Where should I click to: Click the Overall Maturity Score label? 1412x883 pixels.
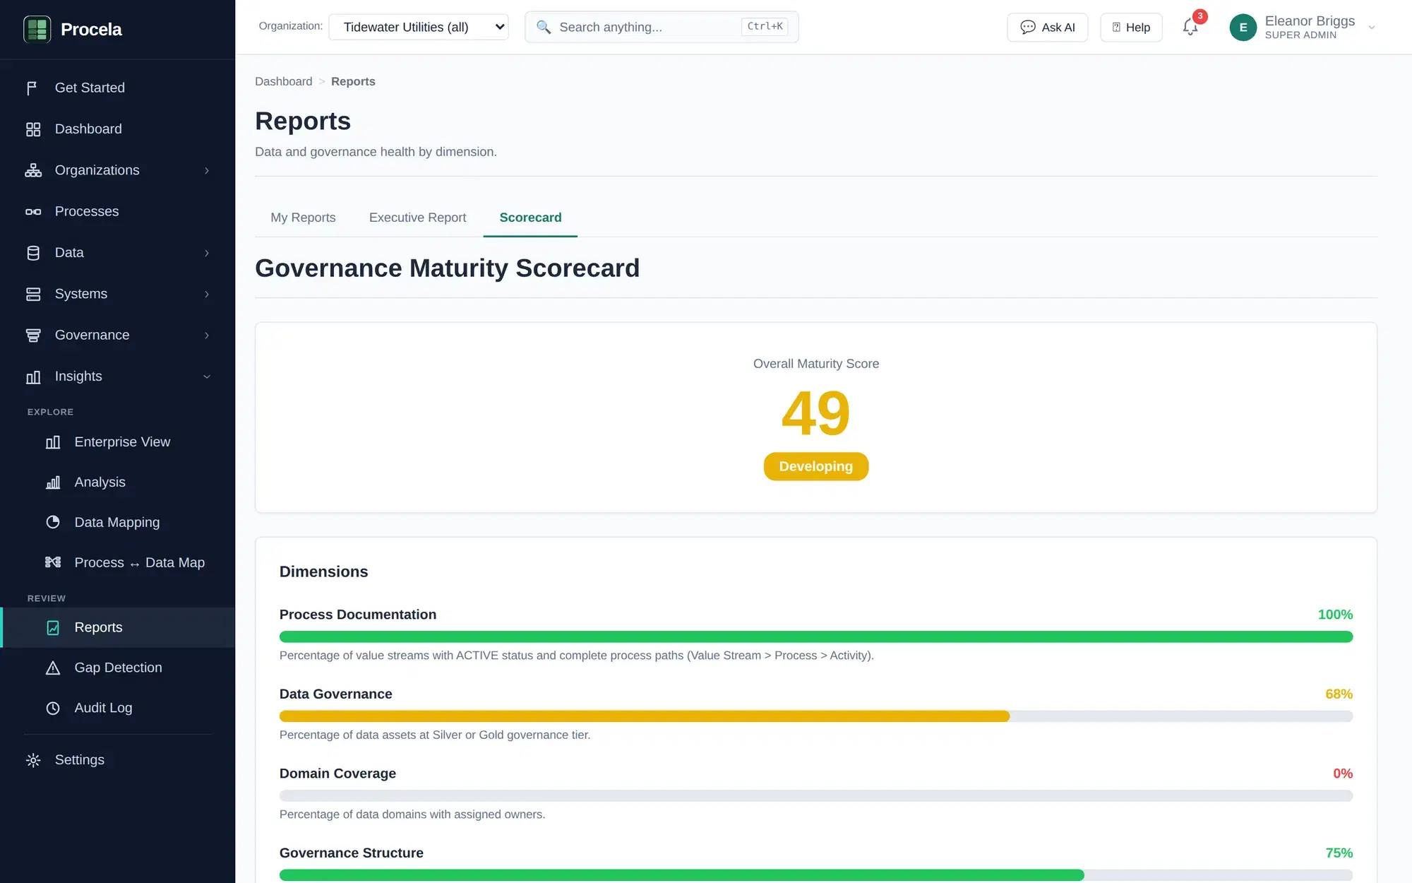[x=815, y=364]
